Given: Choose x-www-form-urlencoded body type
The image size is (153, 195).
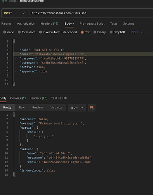Looking at the screenshot, I should click(58, 32).
